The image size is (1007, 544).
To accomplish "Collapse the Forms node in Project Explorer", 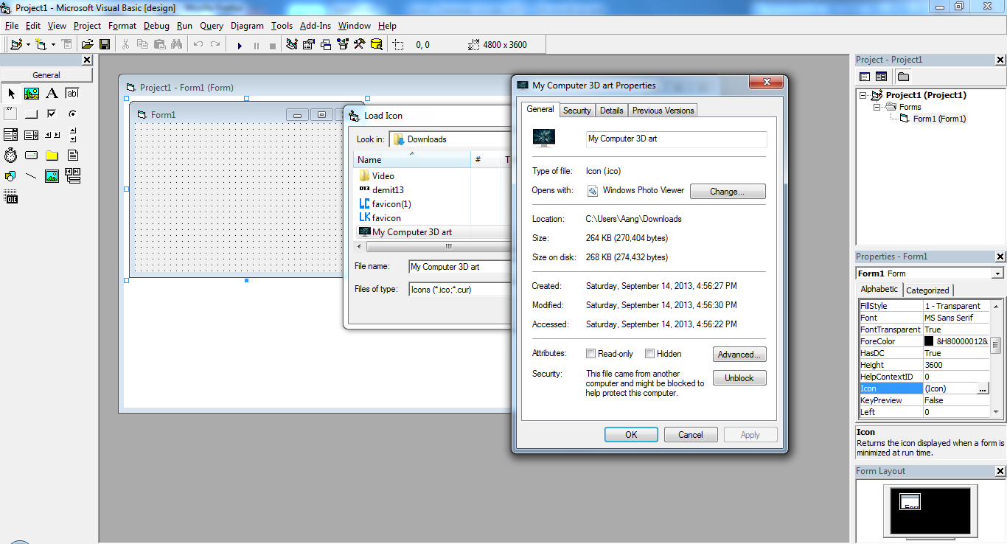I will click(876, 106).
